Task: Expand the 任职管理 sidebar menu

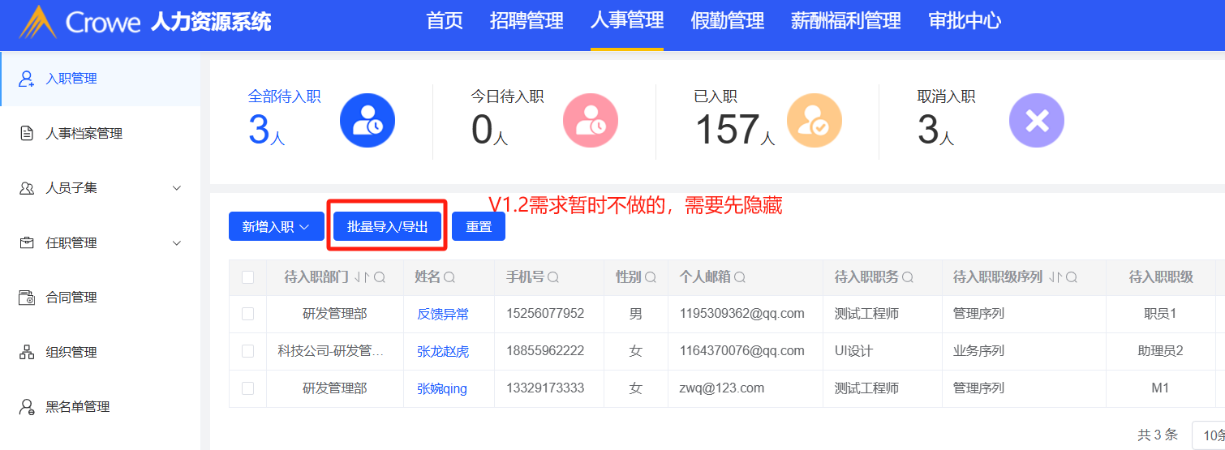Action: [x=100, y=243]
